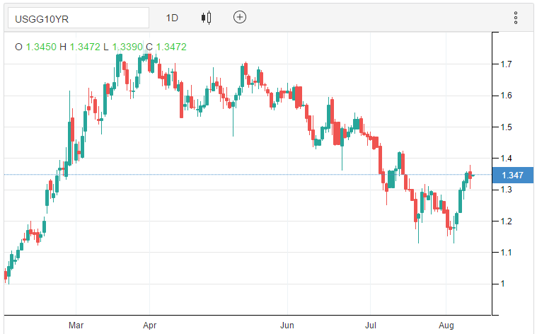This screenshot has width=537, height=334.
Task: Click the USGG10YR symbol search field
Action: click(x=78, y=18)
